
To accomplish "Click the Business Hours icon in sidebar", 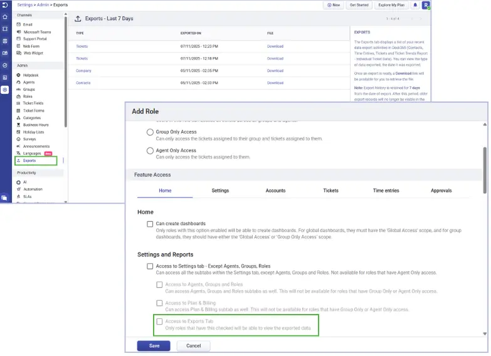I will 18,125.
